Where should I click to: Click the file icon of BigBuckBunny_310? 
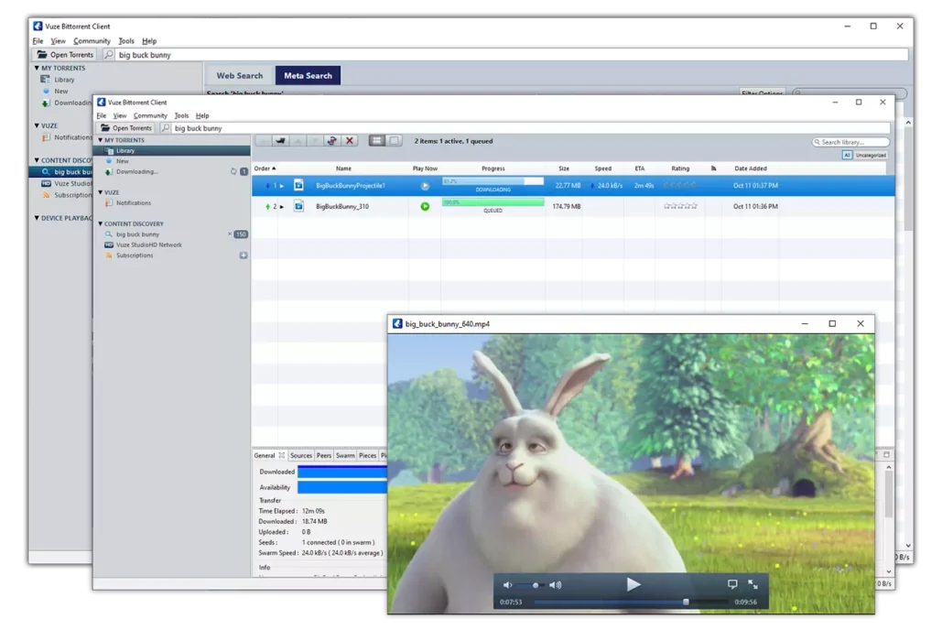[298, 206]
